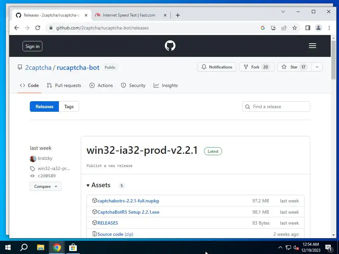
Task: Click the Find a release search field
Action: (276, 106)
